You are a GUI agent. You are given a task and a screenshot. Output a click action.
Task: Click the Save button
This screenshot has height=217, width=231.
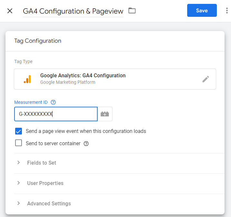click(202, 10)
